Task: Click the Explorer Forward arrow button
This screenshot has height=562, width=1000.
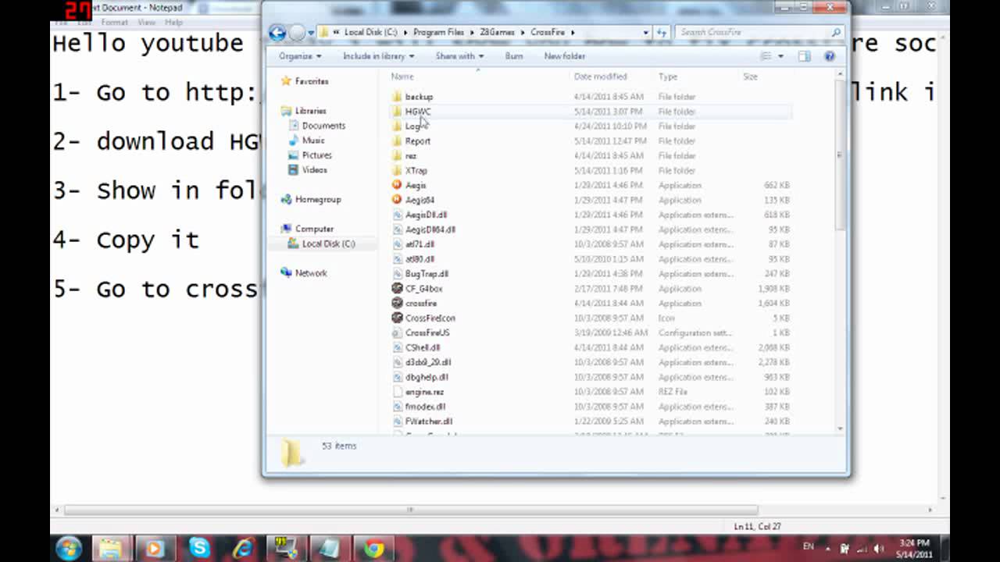Action: pos(297,33)
